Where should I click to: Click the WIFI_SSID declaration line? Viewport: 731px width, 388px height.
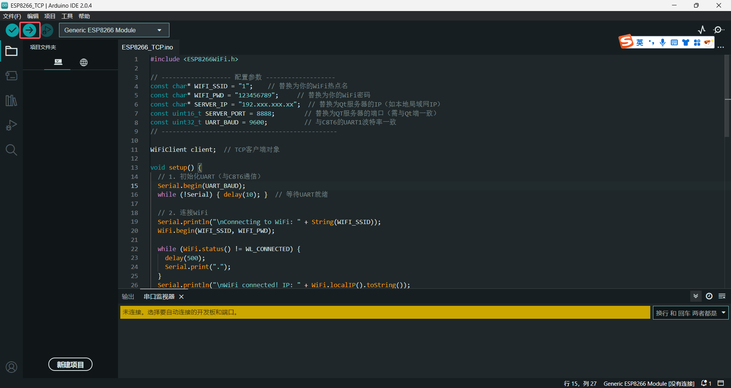click(x=249, y=86)
